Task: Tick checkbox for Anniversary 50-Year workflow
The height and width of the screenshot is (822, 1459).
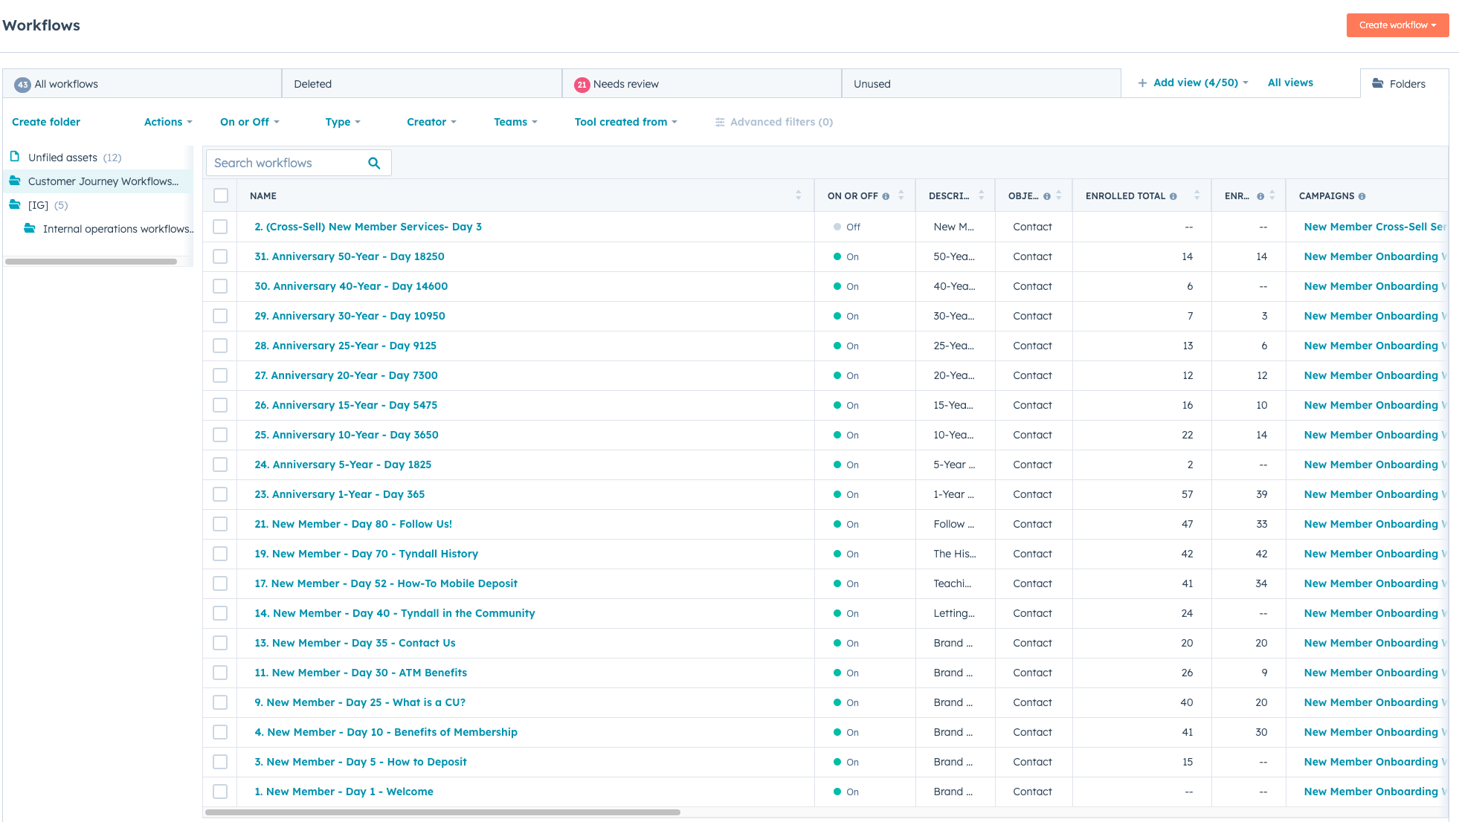Action: tap(220, 256)
